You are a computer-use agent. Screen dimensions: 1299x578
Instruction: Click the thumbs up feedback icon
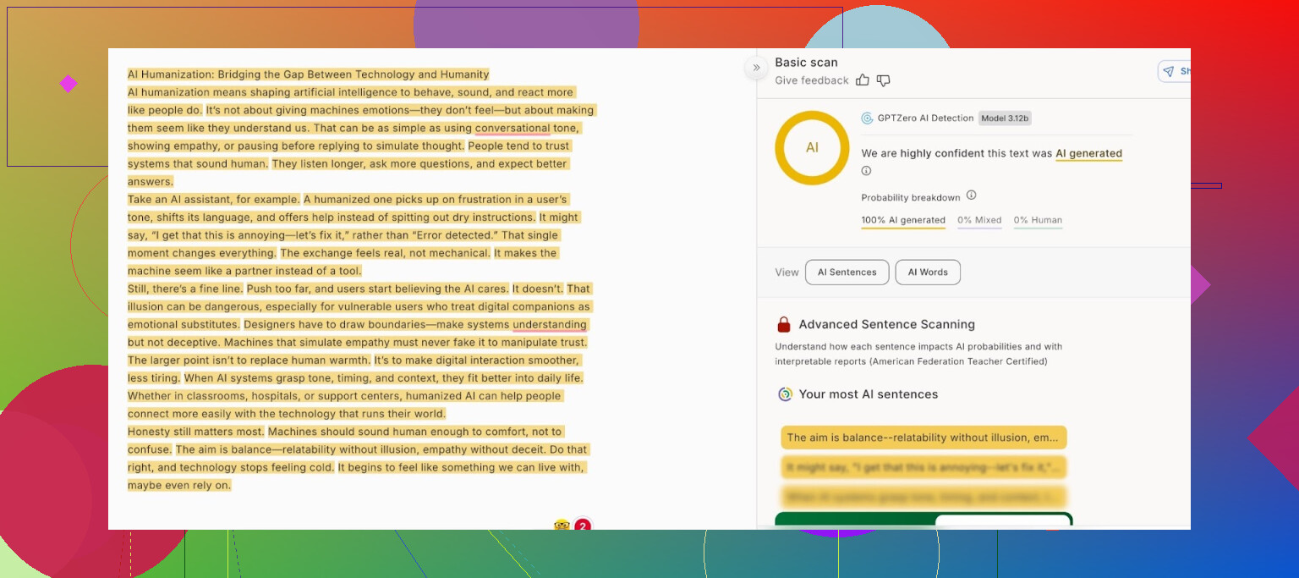pos(862,80)
